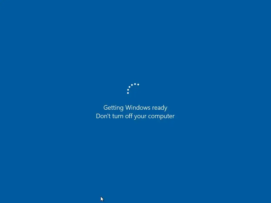Click the word "ready"
Viewport: 271px width, 203px height.
pyautogui.click(x=160, y=108)
